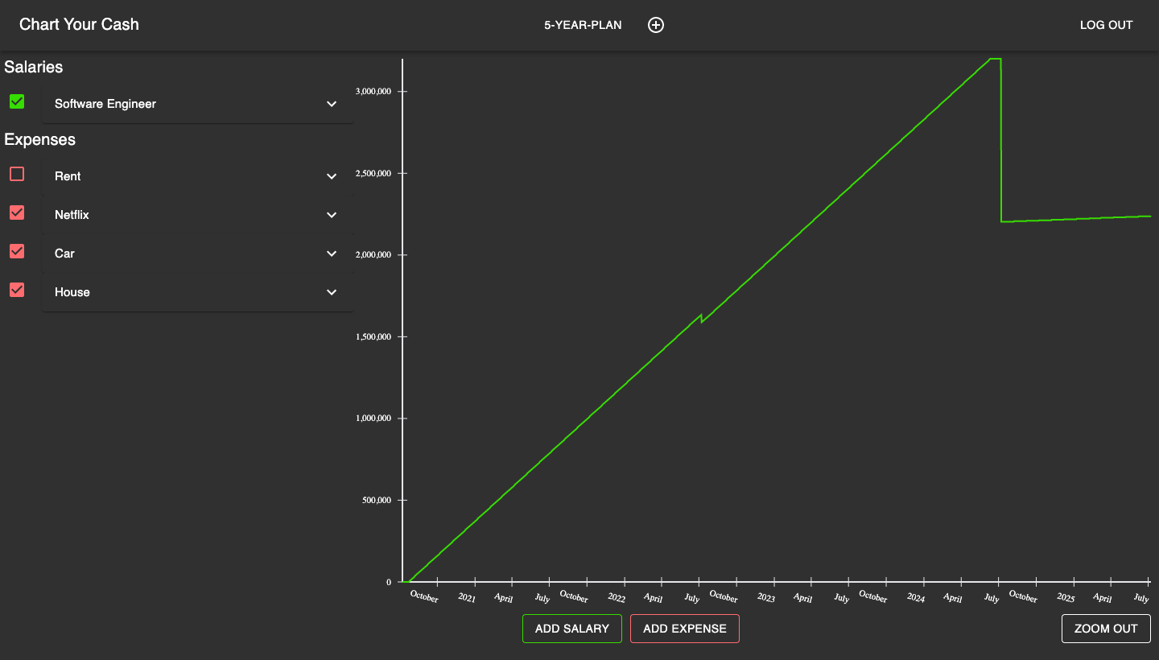Uncheck the Software Engineer salary checkbox
This screenshot has height=660, width=1159.
click(17, 101)
